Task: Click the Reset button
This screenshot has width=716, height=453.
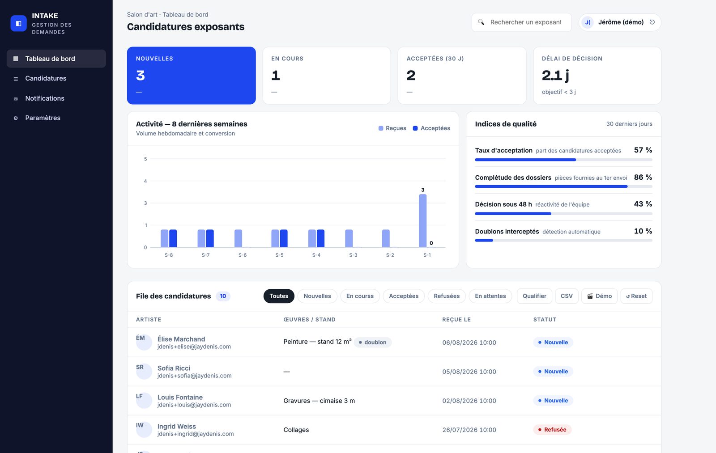Action: click(x=636, y=296)
